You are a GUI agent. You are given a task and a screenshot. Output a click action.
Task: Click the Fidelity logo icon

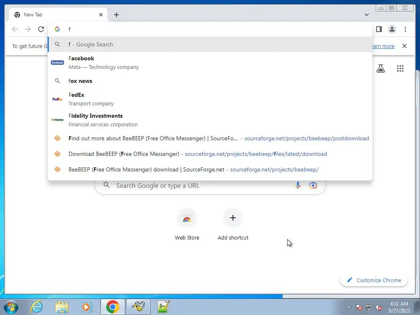tap(57, 120)
